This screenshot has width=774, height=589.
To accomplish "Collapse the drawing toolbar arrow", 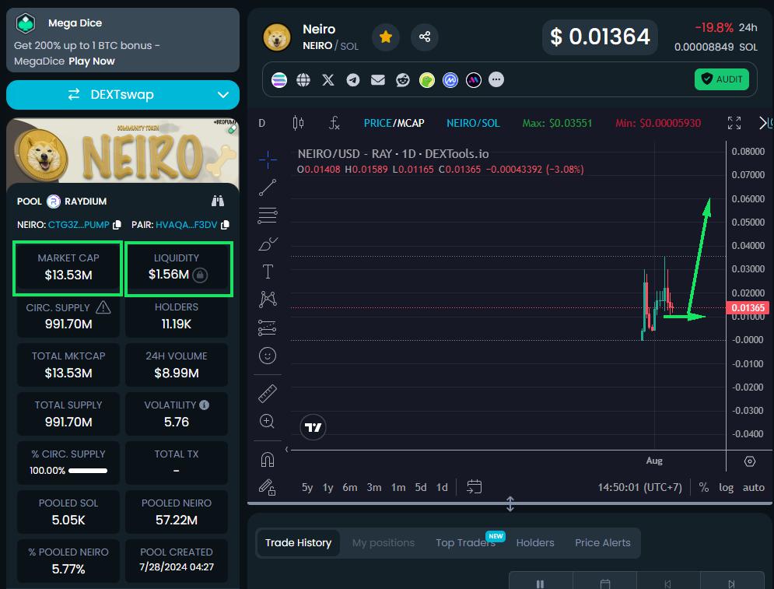I will (287, 449).
